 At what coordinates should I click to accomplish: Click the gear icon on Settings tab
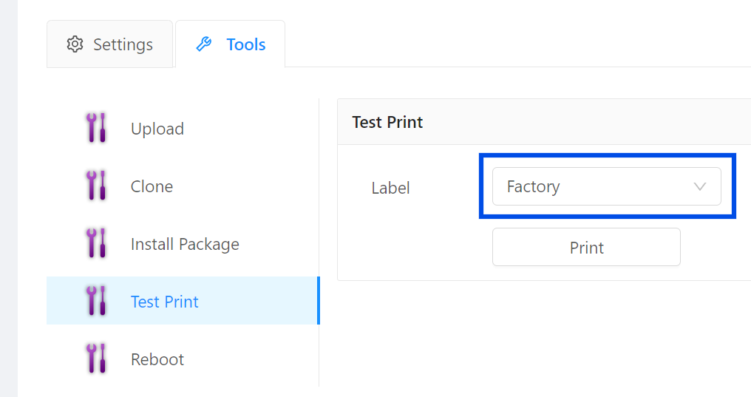tap(75, 44)
